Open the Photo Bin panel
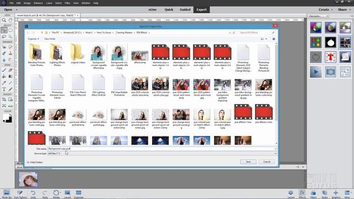The image size is (354, 199). (7, 194)
